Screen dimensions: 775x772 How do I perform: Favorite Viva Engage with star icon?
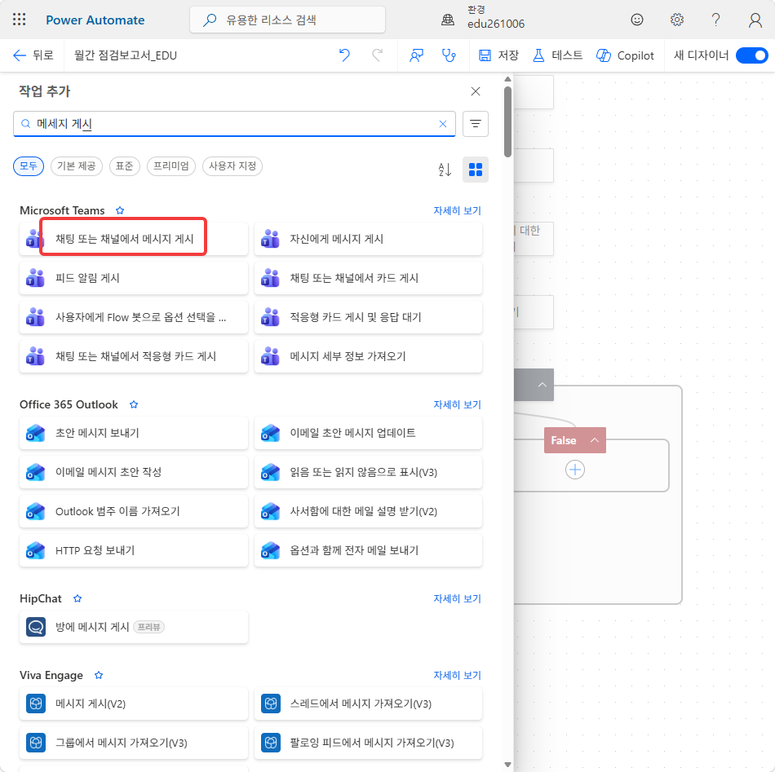pyautogui.click(x=99, y=675)
